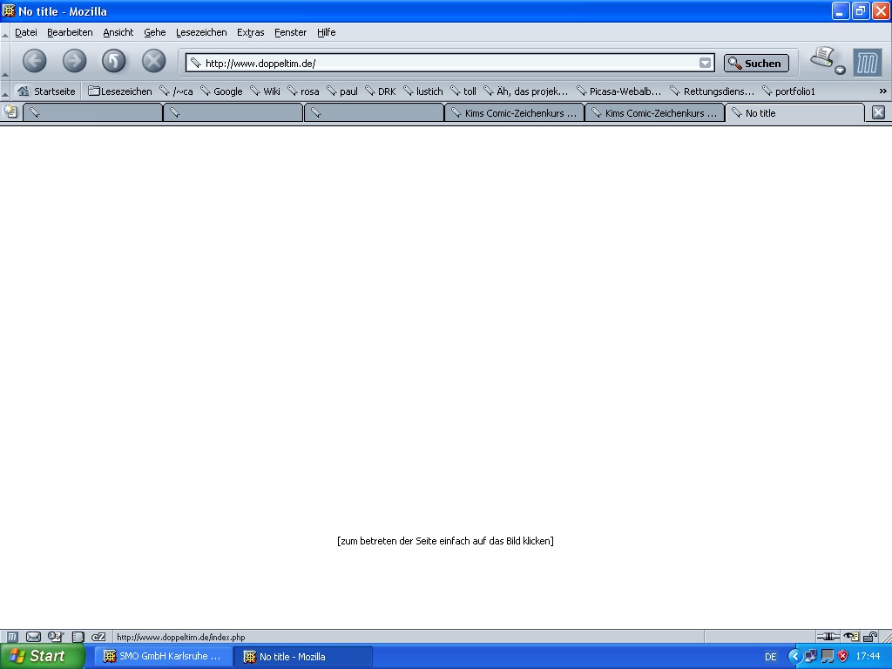This screenshot has height=669, width=892.
Task: Open the Bearbeiten menu
Action: [70, 32]
